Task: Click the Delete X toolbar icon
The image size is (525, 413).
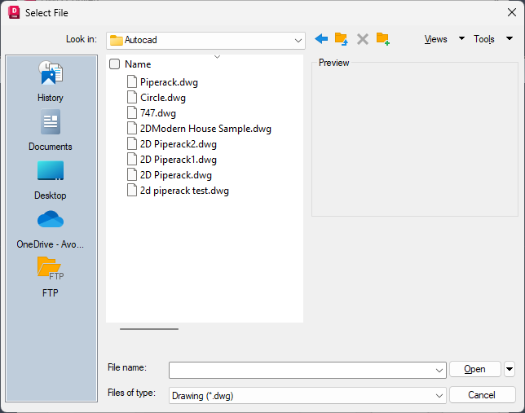Action: (363, 39)
